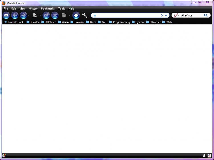Go back with the Back arrow button
The height and width of the screenshot is (160, 214).
click(15, 15)
